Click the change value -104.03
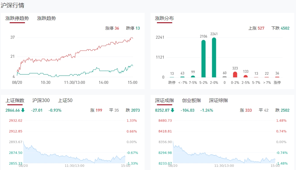This screenshot has width=296, height=170. (187, 110)
